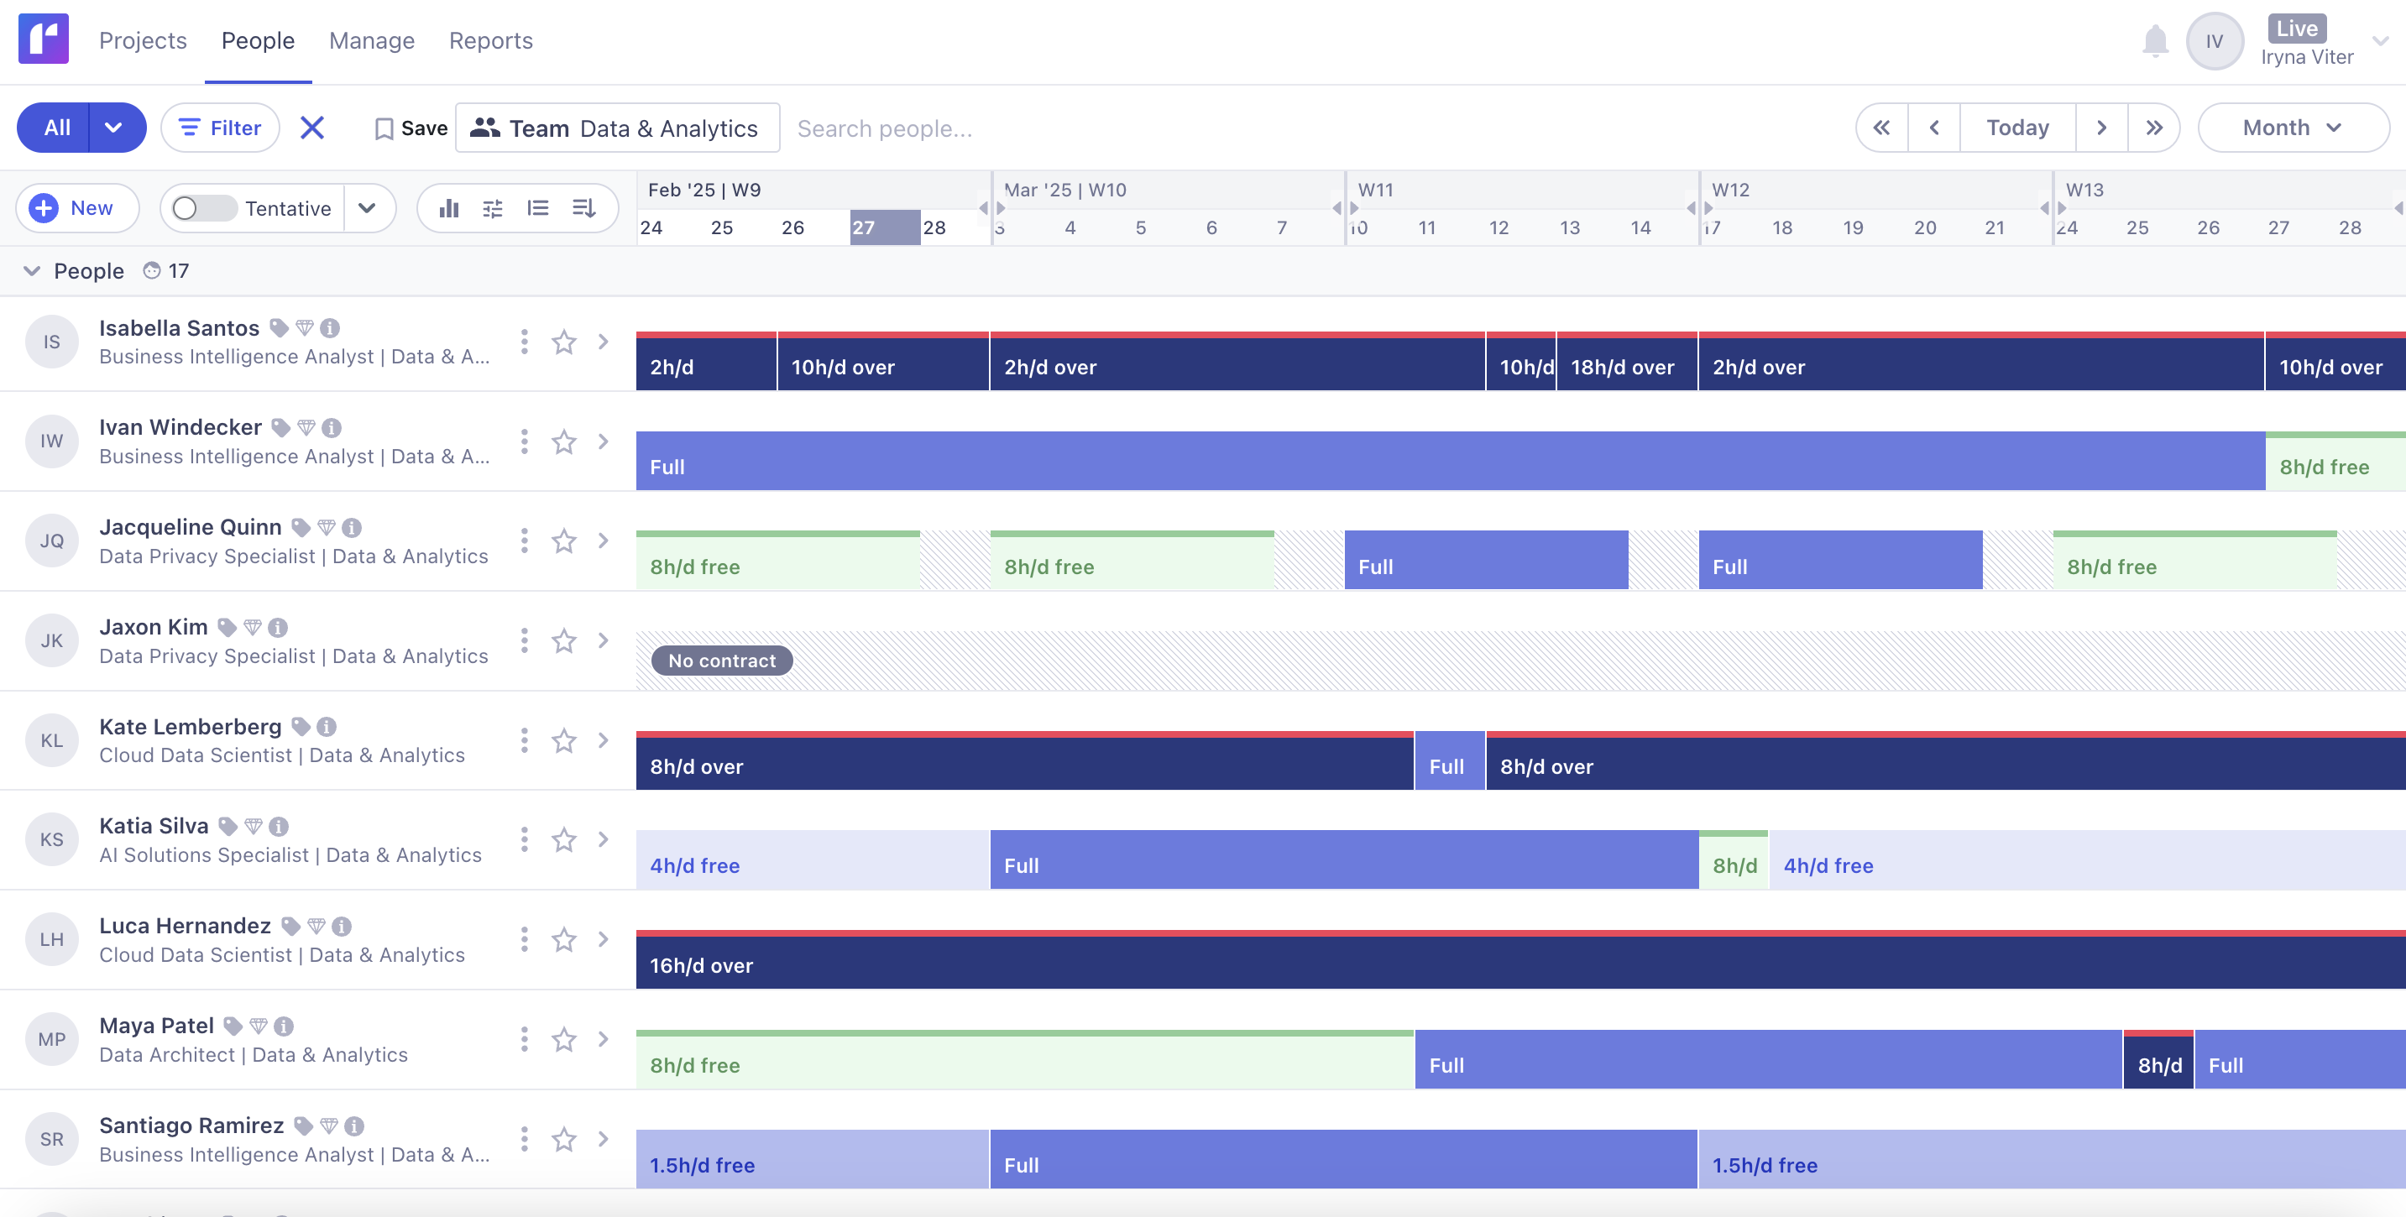Favorite Luca Hernandez with the star
Screen dimensions: 2406x1217
click(x=563, y=939)
